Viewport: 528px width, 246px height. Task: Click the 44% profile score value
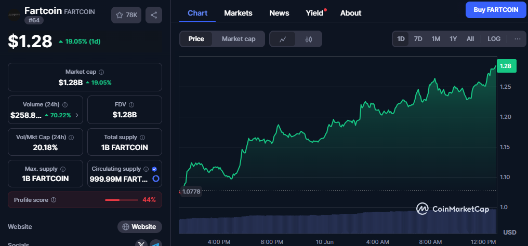149,200
